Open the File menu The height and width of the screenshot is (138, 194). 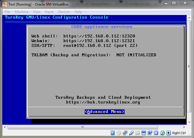click(7, 12)
